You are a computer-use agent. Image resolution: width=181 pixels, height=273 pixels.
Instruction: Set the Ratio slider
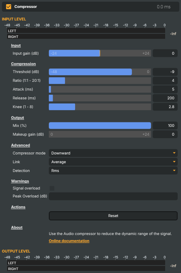[100, 81]
